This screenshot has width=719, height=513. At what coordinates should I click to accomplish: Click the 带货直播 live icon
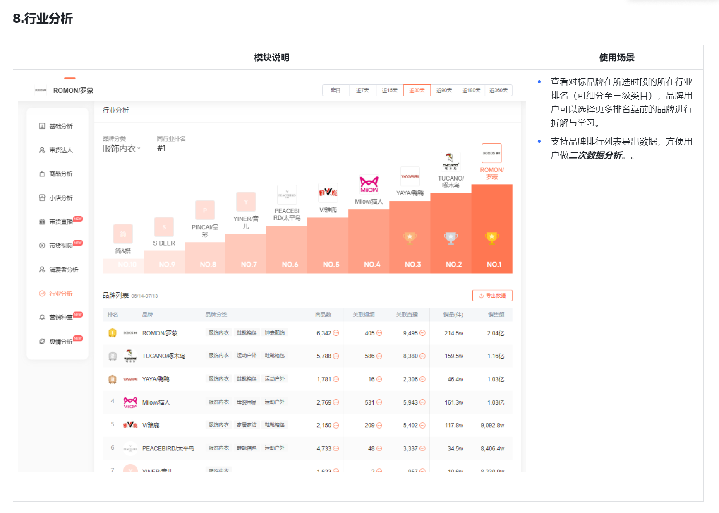(x=42, y=222)
